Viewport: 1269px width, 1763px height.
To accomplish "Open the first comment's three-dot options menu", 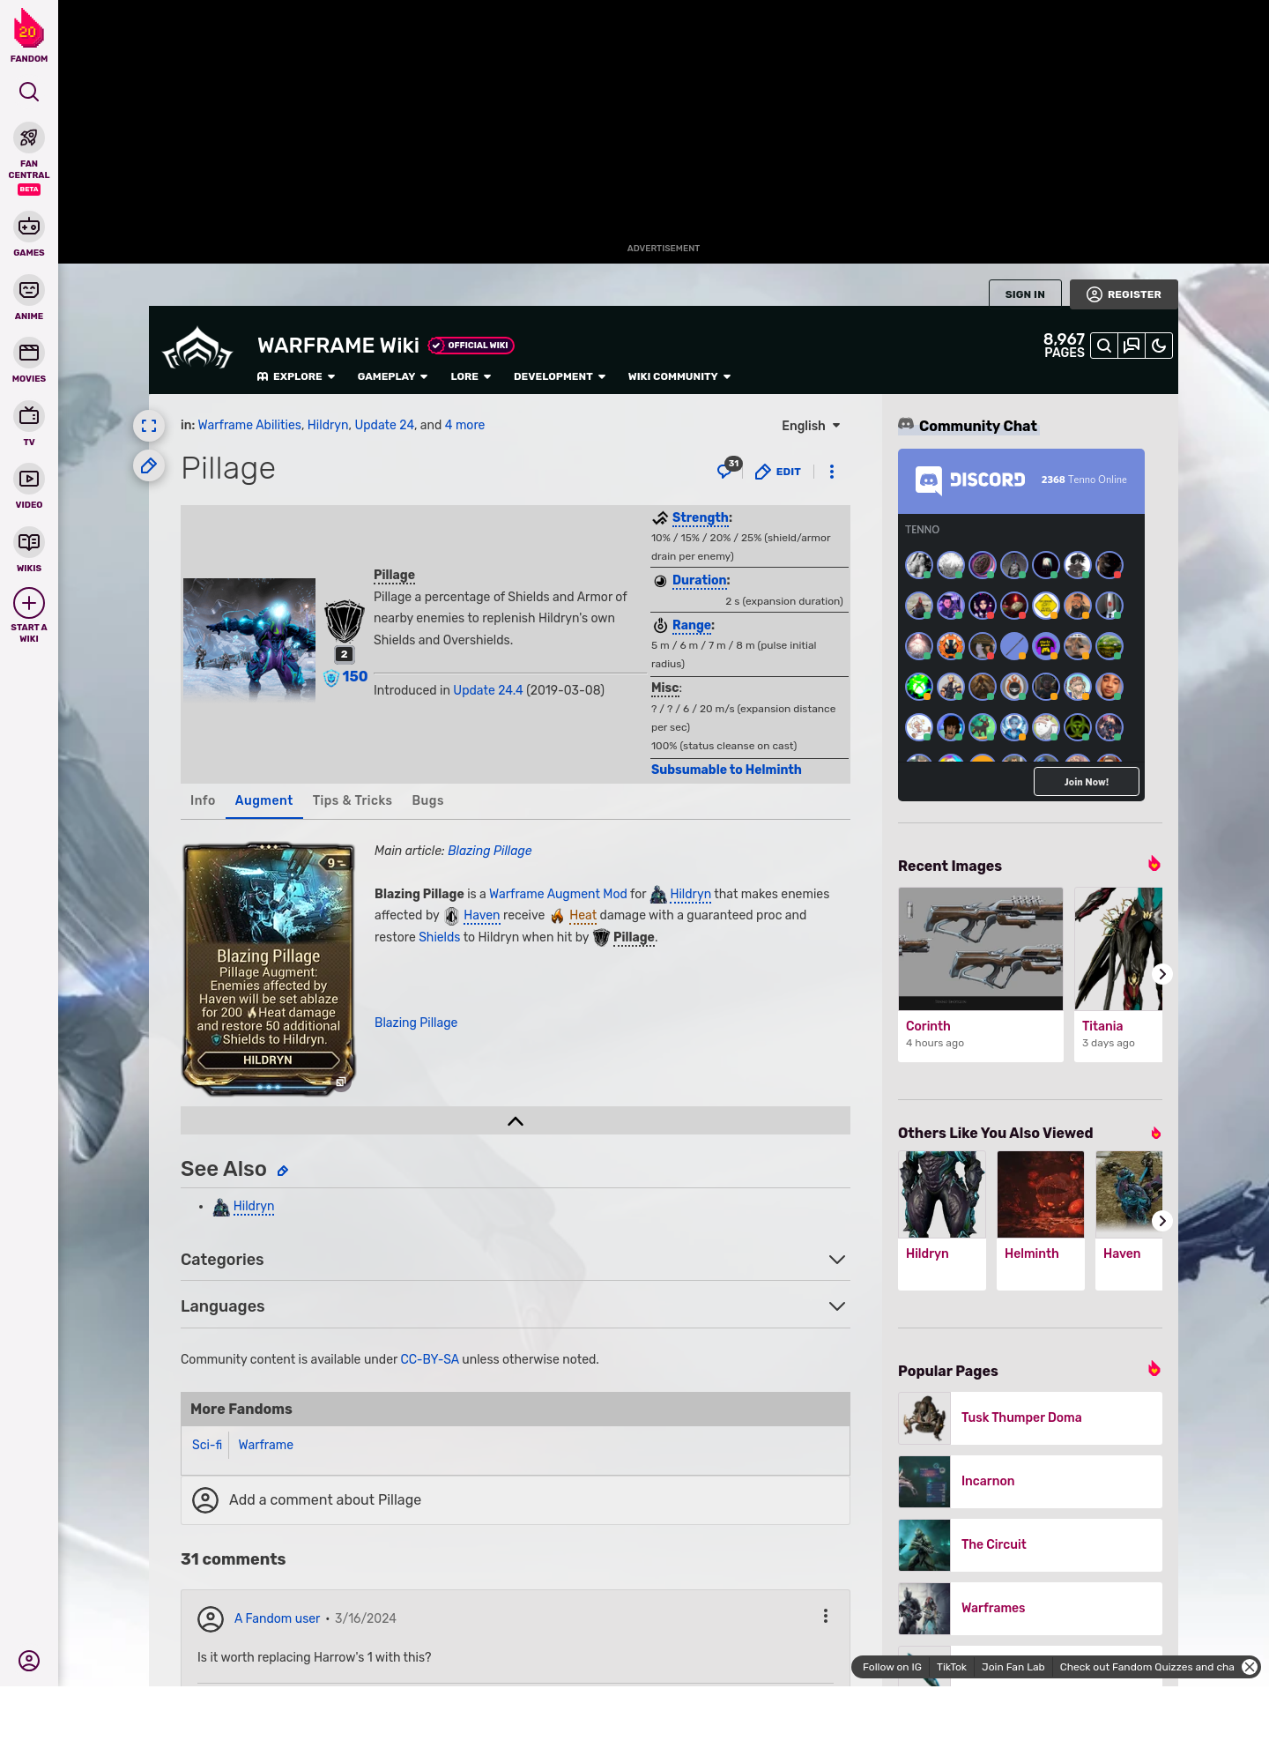I will [826, 1616].
